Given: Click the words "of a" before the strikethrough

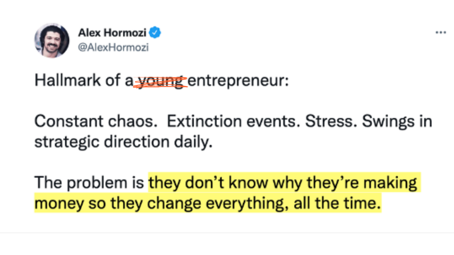Looking at the screenshot, I should tap(121, 81).
